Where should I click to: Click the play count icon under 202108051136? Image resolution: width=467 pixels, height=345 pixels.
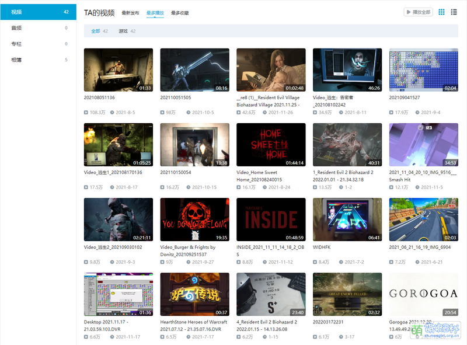(86, 112)
